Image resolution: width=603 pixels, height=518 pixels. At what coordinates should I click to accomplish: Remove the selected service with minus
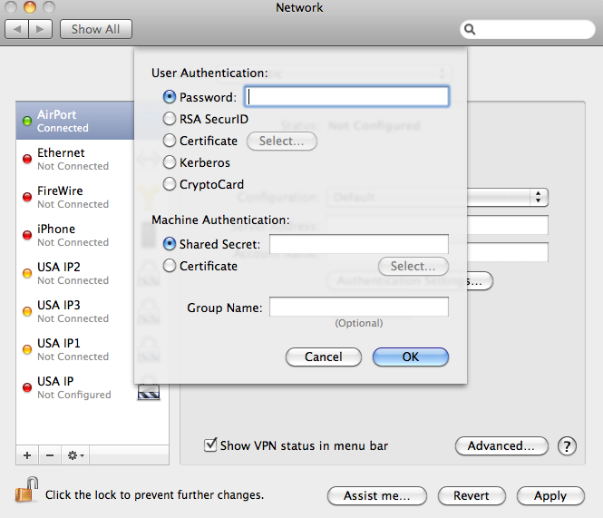(50, 455)
